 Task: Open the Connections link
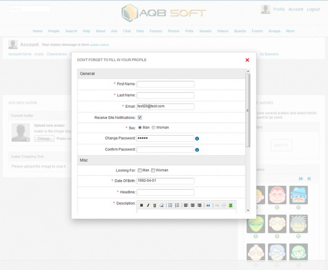[x=57, y=54]
